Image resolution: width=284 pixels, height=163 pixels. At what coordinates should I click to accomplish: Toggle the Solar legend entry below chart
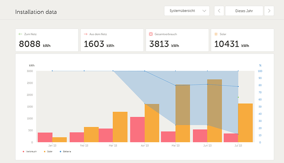point(48,151)
